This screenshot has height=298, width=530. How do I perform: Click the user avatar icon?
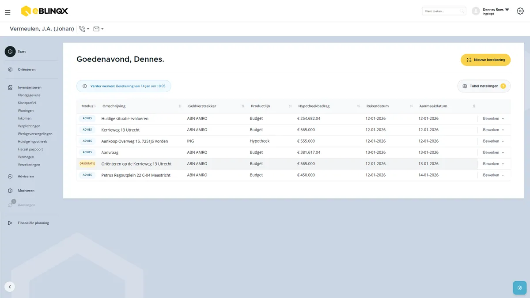click(x=476, y=11)
